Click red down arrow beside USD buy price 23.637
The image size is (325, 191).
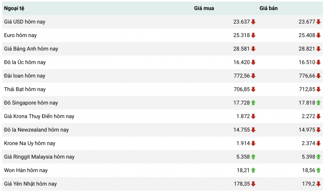click(x=253, y=22)
